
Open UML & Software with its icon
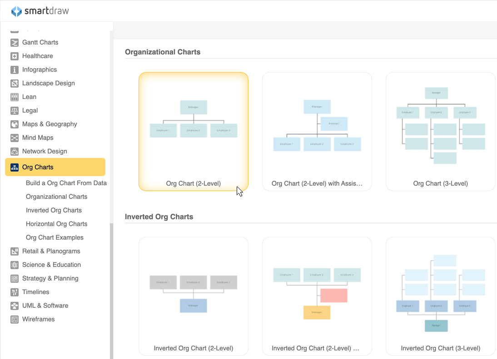coord(14,305)
